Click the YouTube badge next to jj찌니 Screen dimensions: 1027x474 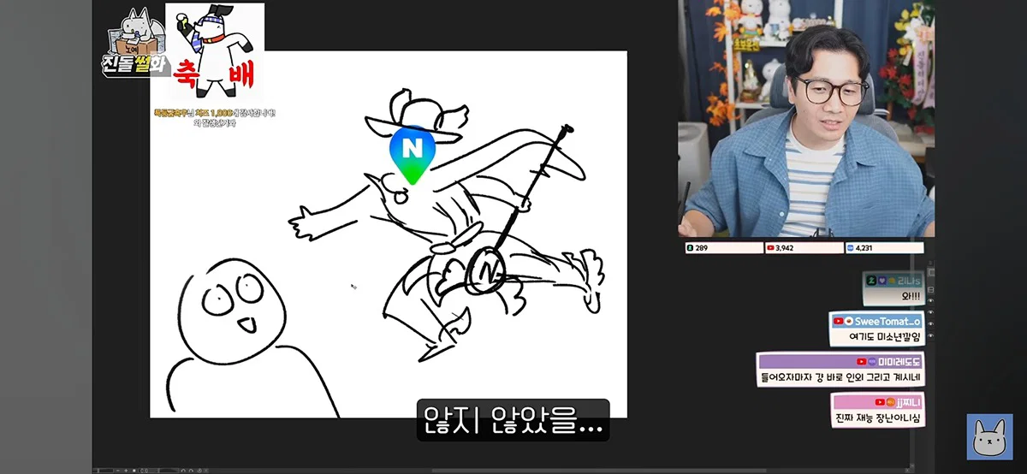click(879, 402)
